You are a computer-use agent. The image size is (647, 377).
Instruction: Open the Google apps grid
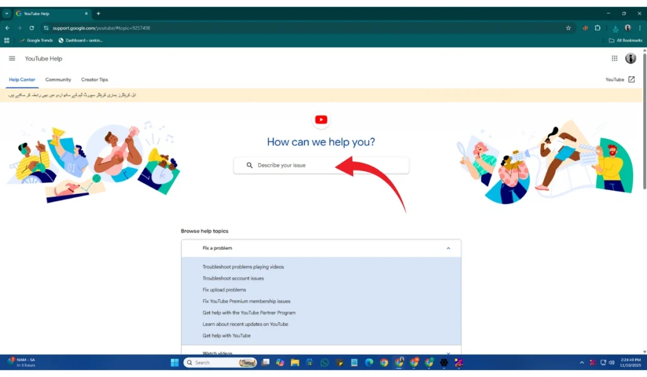614,59
